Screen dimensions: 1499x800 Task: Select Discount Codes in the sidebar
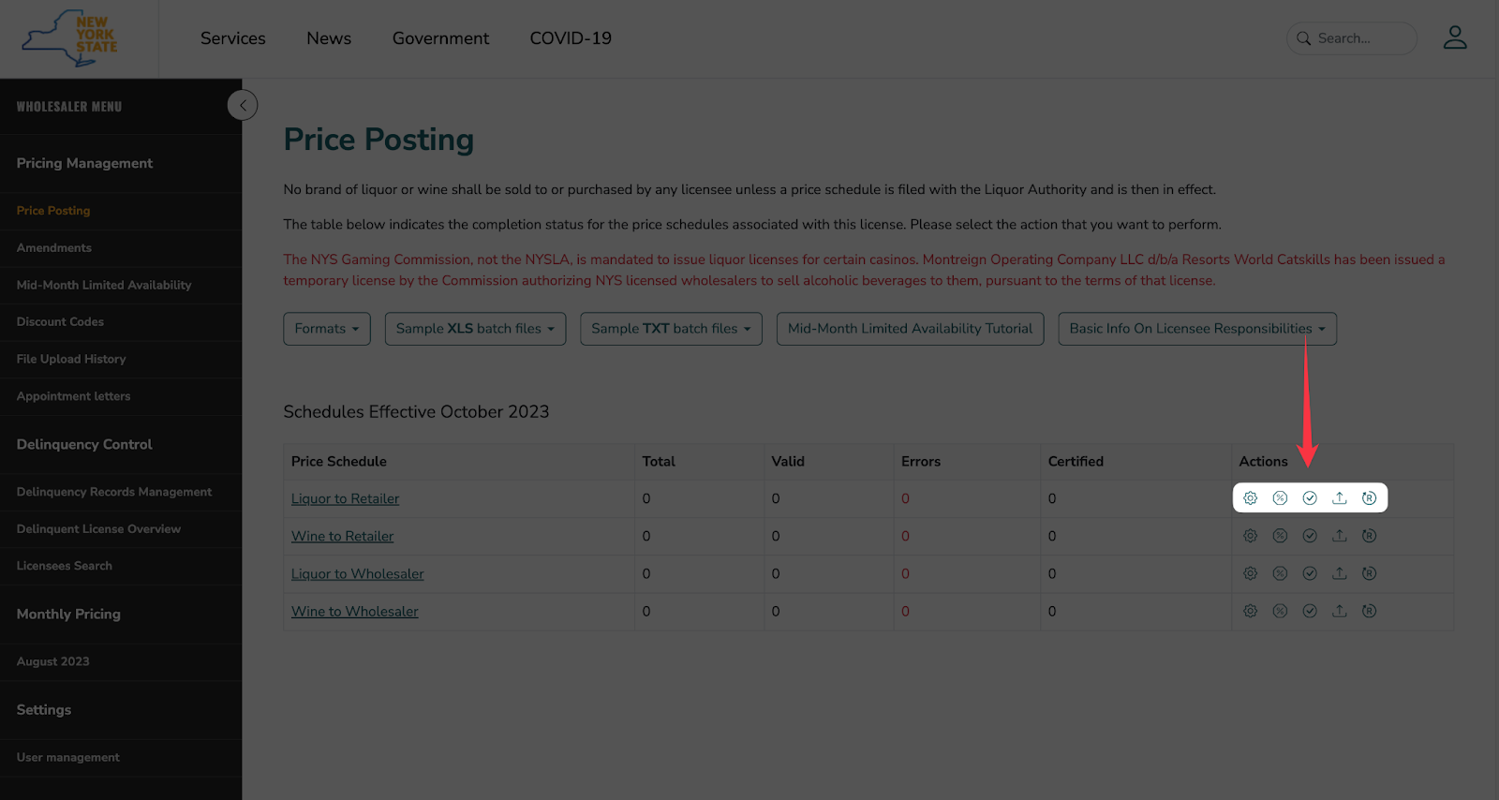tap(60, 322)
